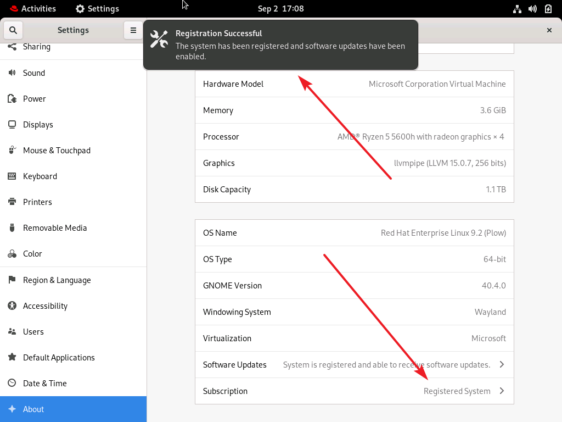Click the search icon in Settings header
This screenshot has width=562, height=422.
point(13,30)
